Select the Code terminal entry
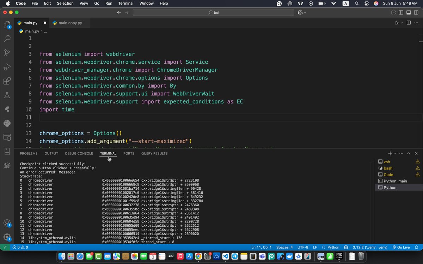 [x=398, y=175]
